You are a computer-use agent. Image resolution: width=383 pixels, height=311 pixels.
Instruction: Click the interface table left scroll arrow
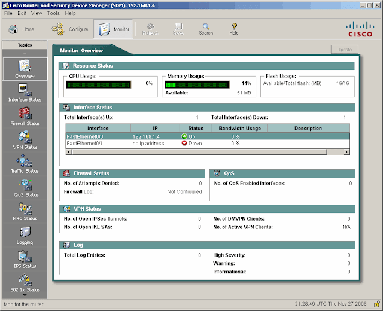tap(69, 152)
